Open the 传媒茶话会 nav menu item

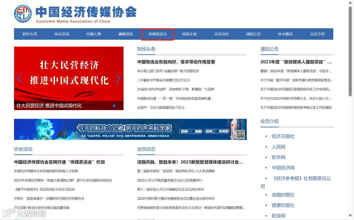tap(158, 34)
